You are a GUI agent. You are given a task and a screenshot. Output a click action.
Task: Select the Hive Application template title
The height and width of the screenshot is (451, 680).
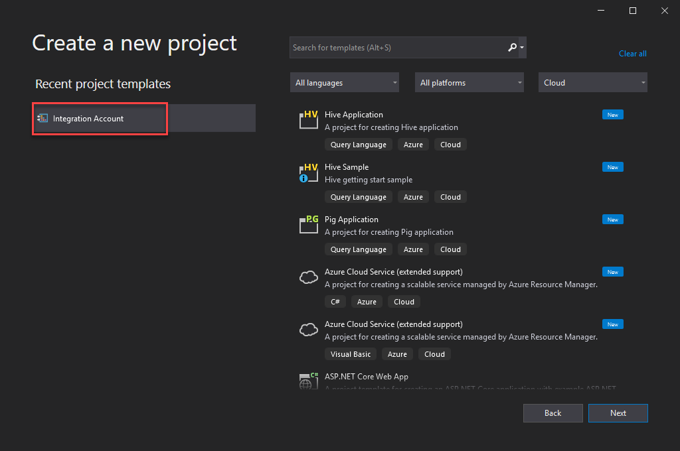pyautogui.click(x=353, y=114)
